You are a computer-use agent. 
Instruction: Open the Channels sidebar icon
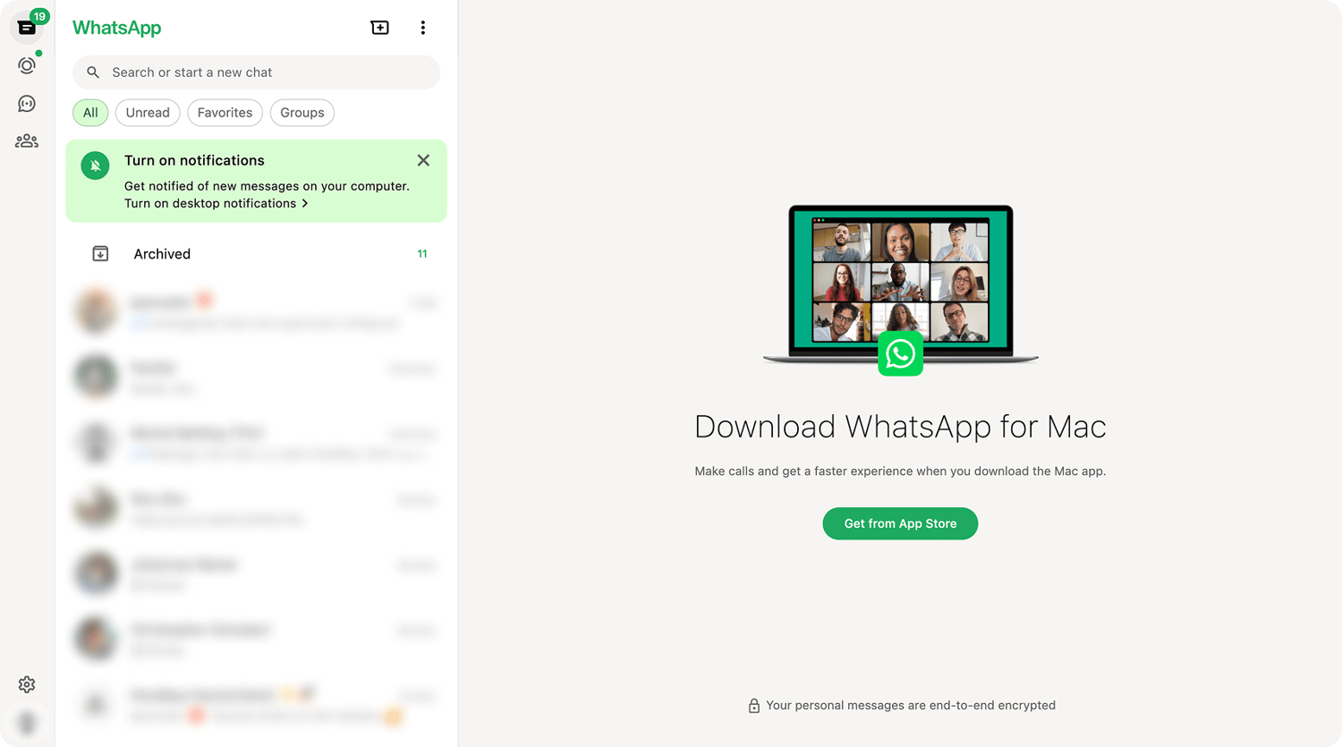tap(27, 103)
